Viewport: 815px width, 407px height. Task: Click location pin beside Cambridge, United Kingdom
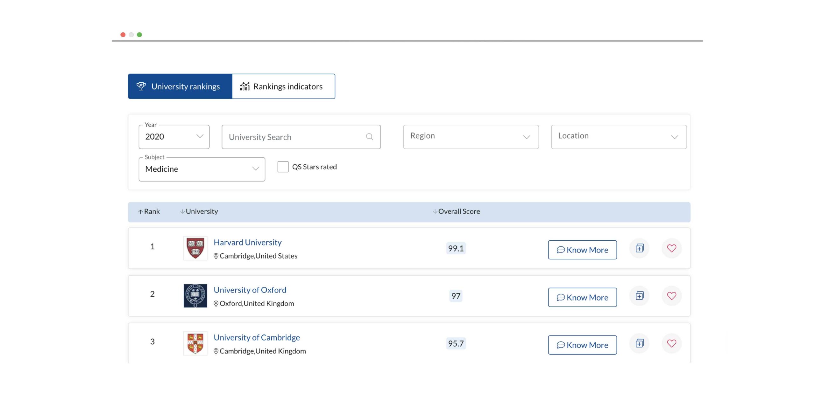(216, 351)
